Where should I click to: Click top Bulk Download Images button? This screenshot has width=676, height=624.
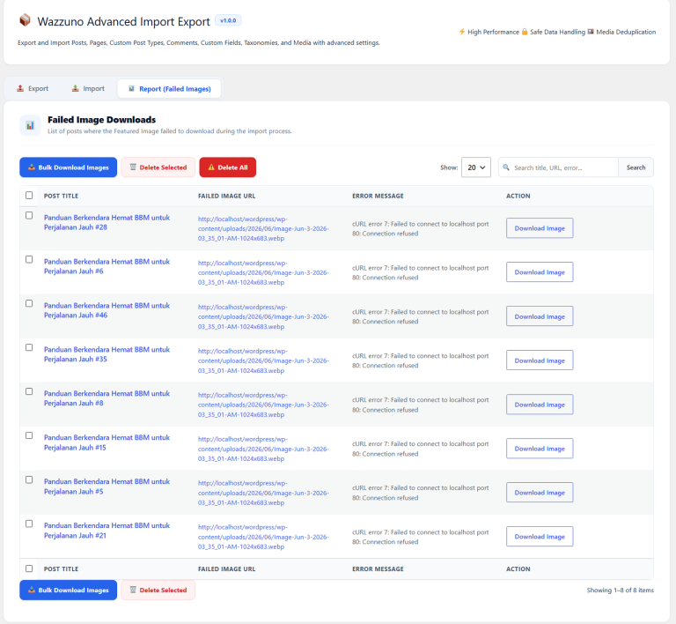pos(68,167)
